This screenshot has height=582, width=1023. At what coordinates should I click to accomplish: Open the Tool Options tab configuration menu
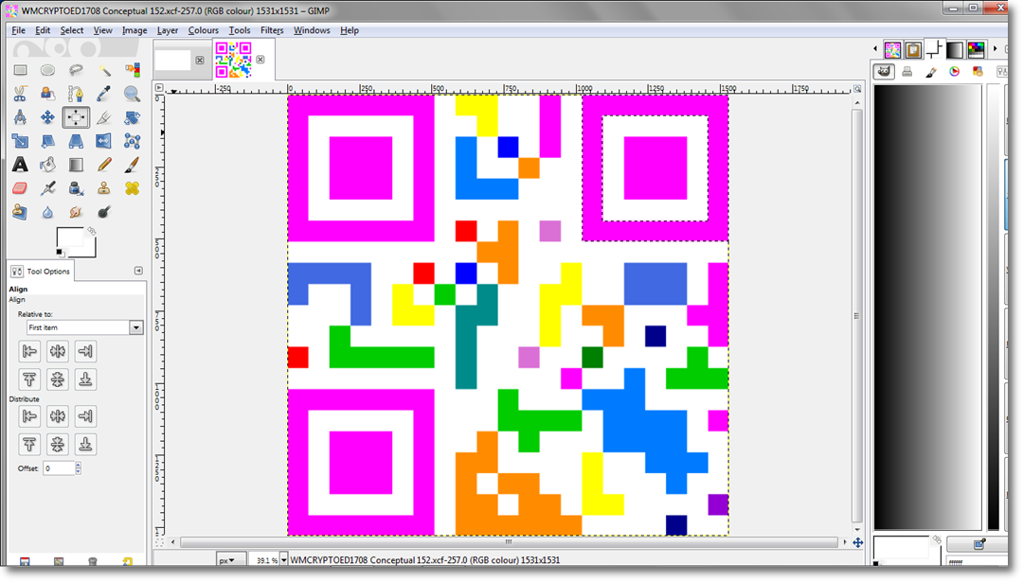pos(138,271)
